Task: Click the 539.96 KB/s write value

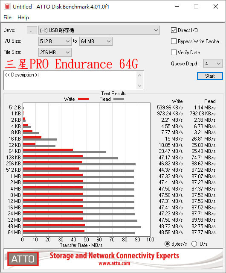Action: coord(170,108)
